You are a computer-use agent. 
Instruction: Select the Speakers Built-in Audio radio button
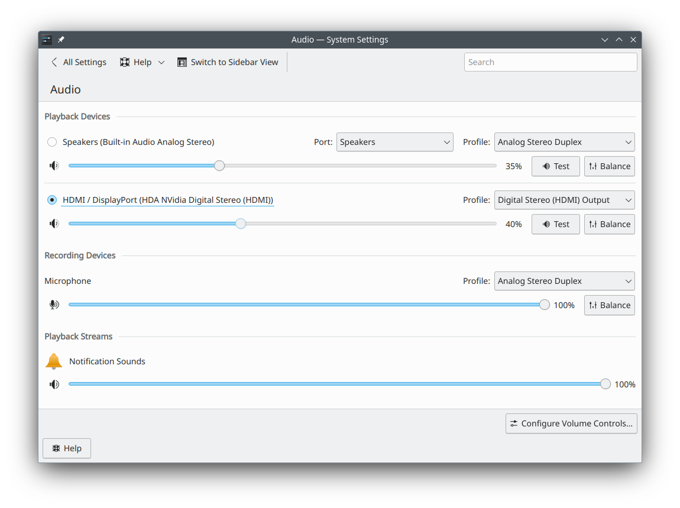click(52, 142)
